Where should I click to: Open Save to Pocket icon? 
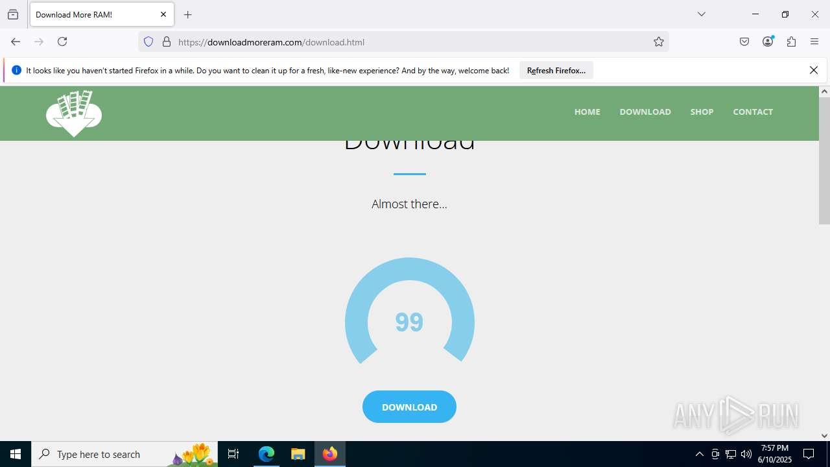click(x=744, y=42)
